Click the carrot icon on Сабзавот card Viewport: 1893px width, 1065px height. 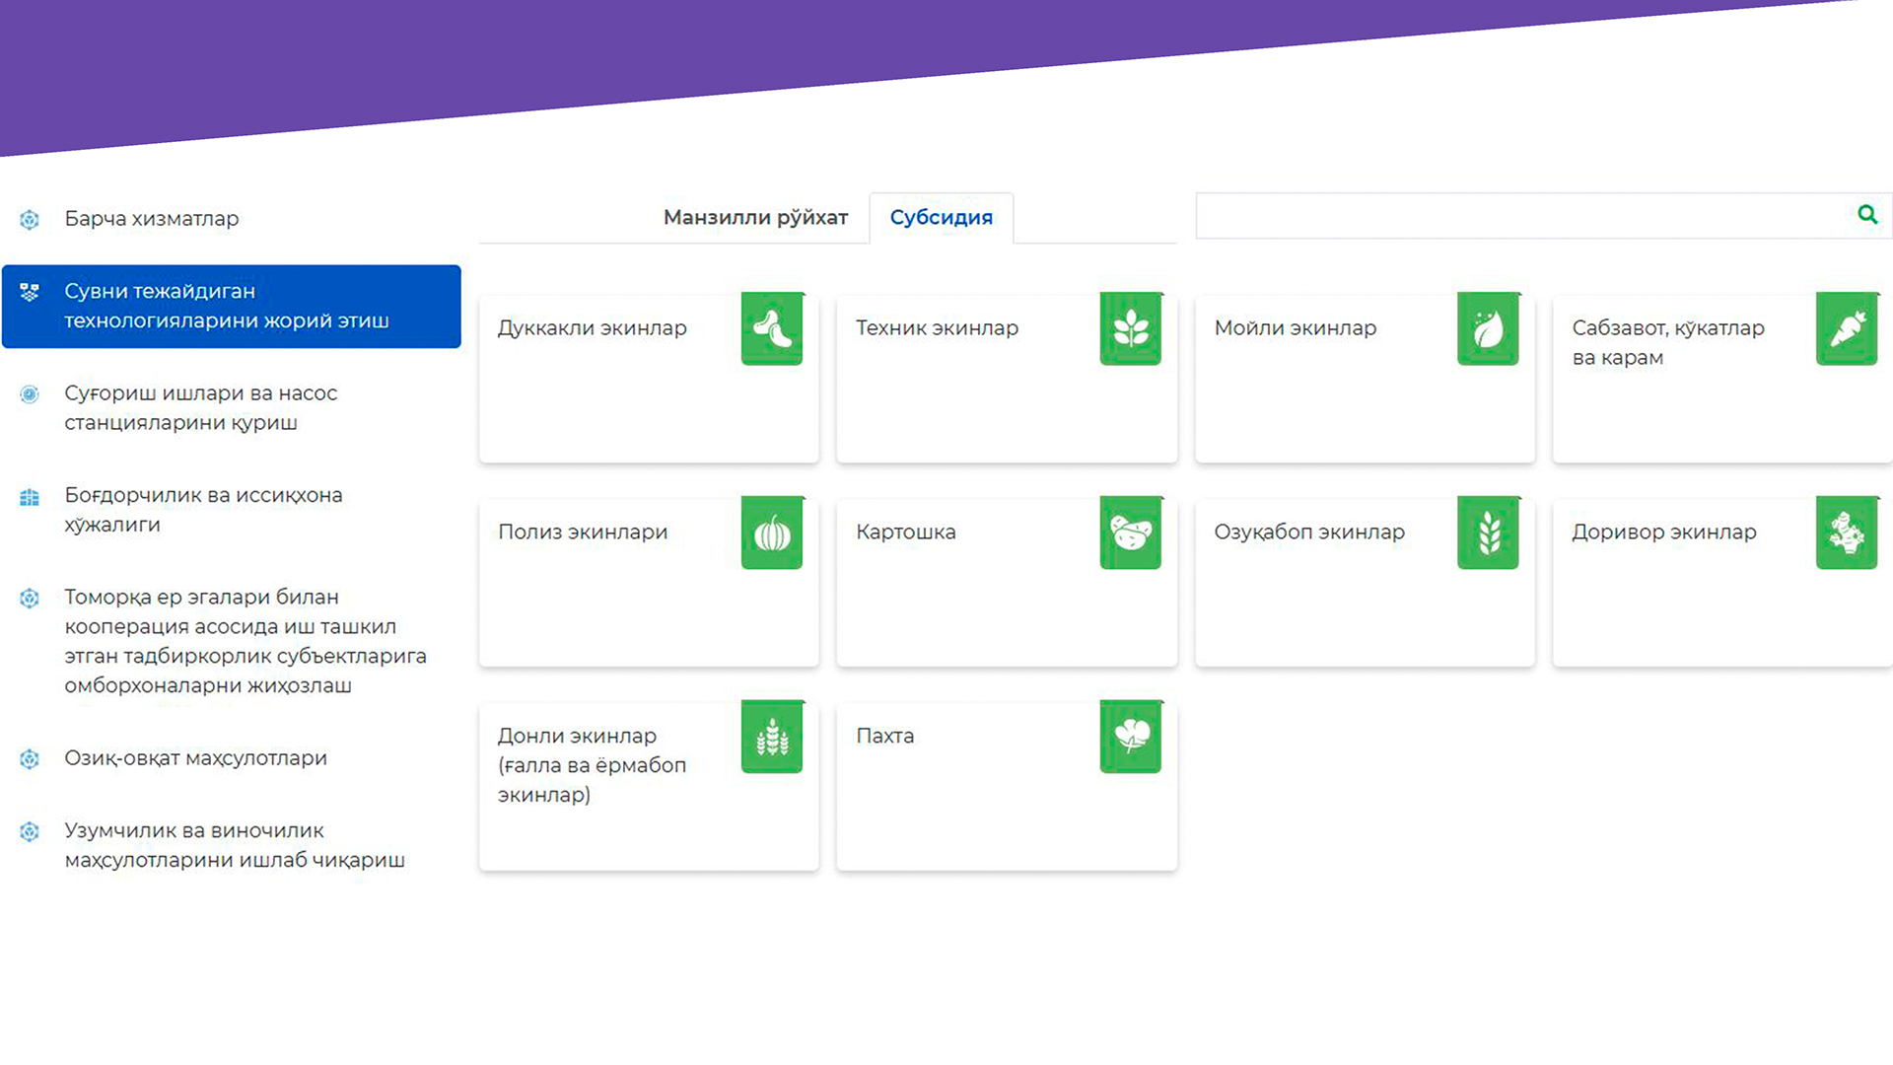(1847, 329)
